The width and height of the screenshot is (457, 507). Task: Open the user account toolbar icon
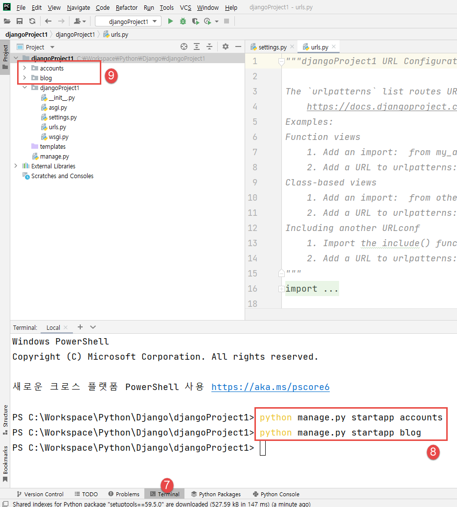pyautogui.click(x=79, y=22)
